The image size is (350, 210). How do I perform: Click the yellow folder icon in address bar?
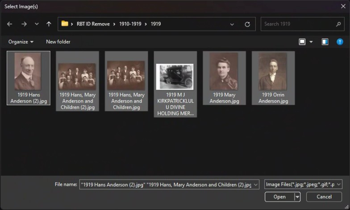pyautogui.click(x=65, y=23)
